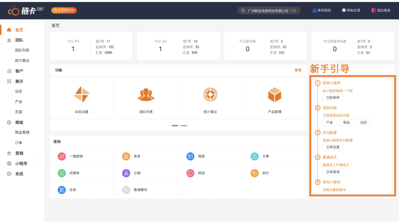
Task: Click the 立即邀请 button in guide
Action: [333, 172]
